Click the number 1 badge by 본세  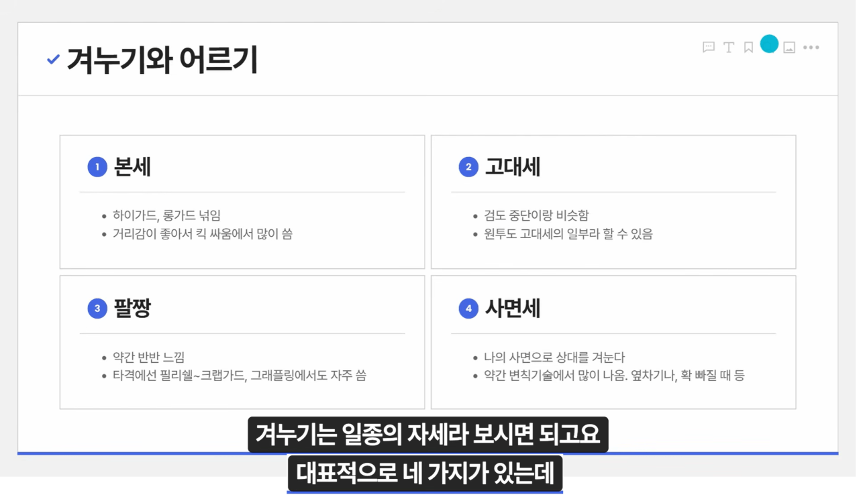[x=97, y=167]
